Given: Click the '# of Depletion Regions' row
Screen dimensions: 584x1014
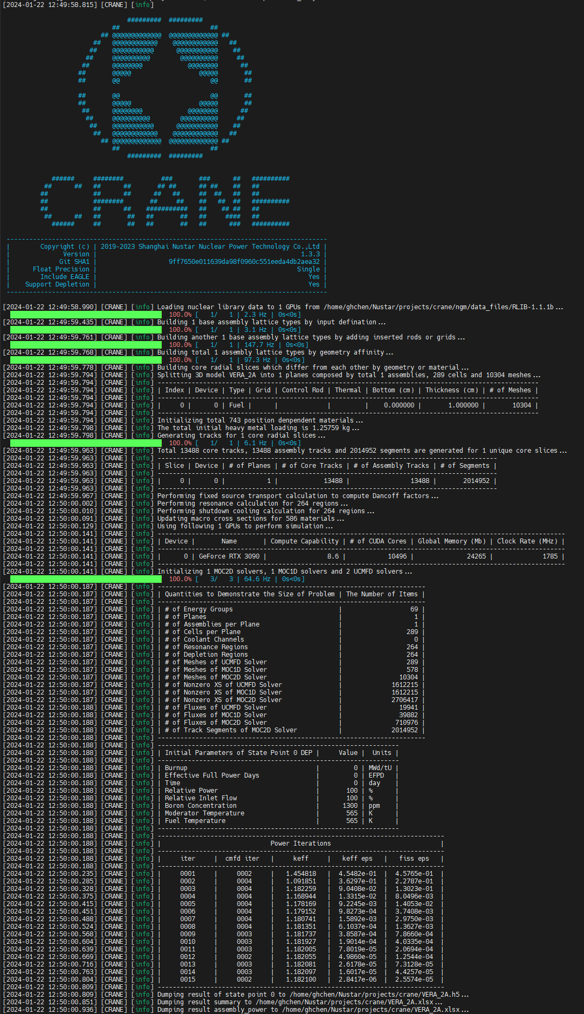Looking at the screenshot, I should (292, 655).
